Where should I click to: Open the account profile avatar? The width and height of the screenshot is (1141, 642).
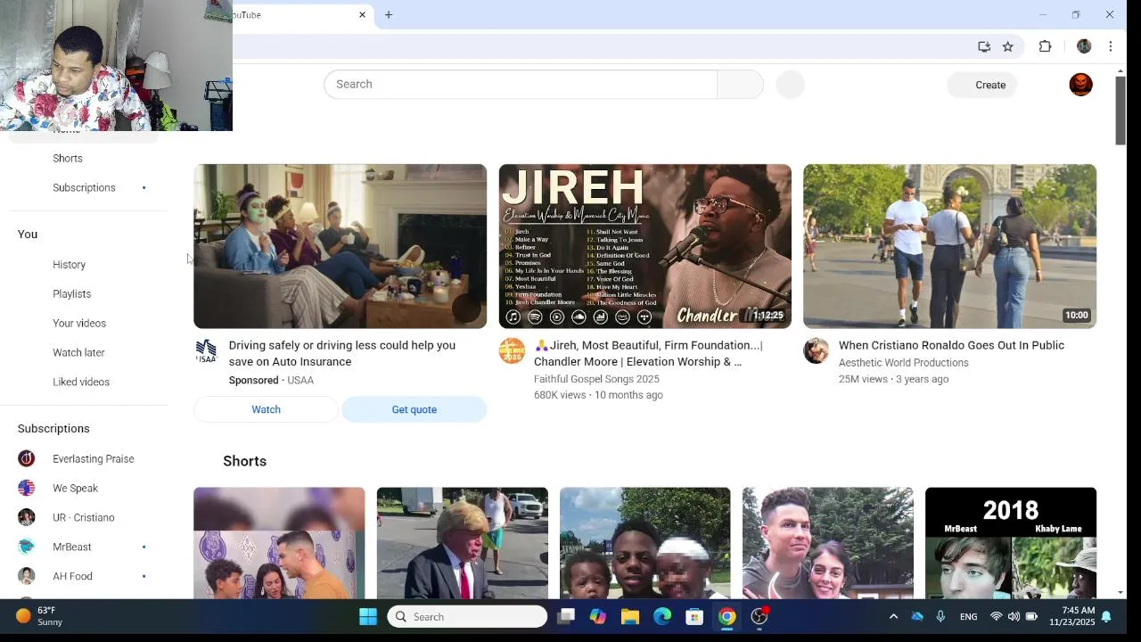point(1080,85)
